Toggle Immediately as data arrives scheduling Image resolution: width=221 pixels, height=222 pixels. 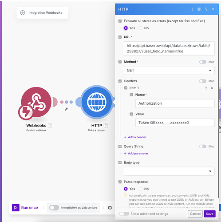pyautogui.click(x=54, y=208)
